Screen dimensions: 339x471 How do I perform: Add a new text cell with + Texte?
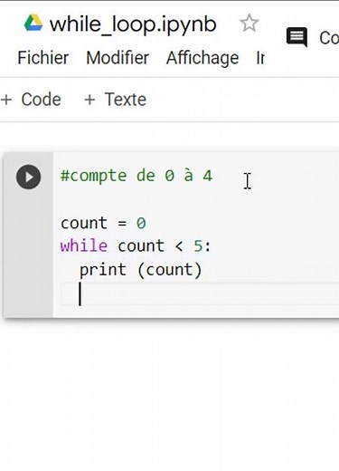(x=115, y=100)
